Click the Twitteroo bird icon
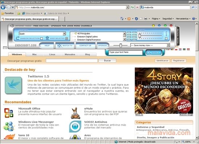 click(13, 85)
